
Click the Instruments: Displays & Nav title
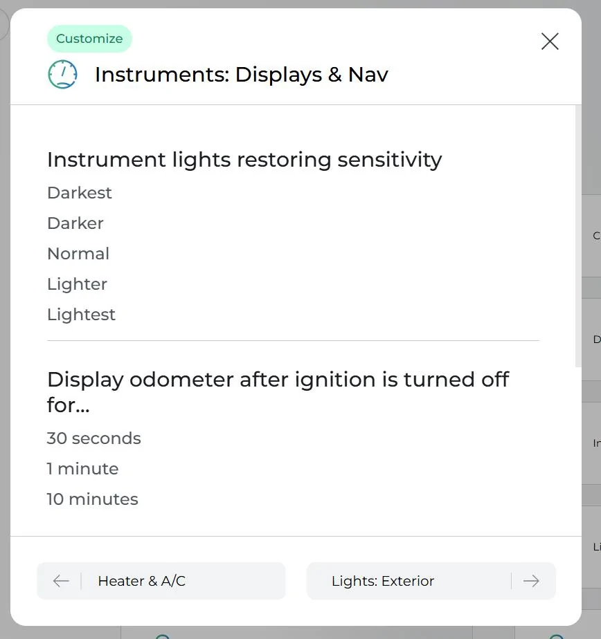[241, 75]
